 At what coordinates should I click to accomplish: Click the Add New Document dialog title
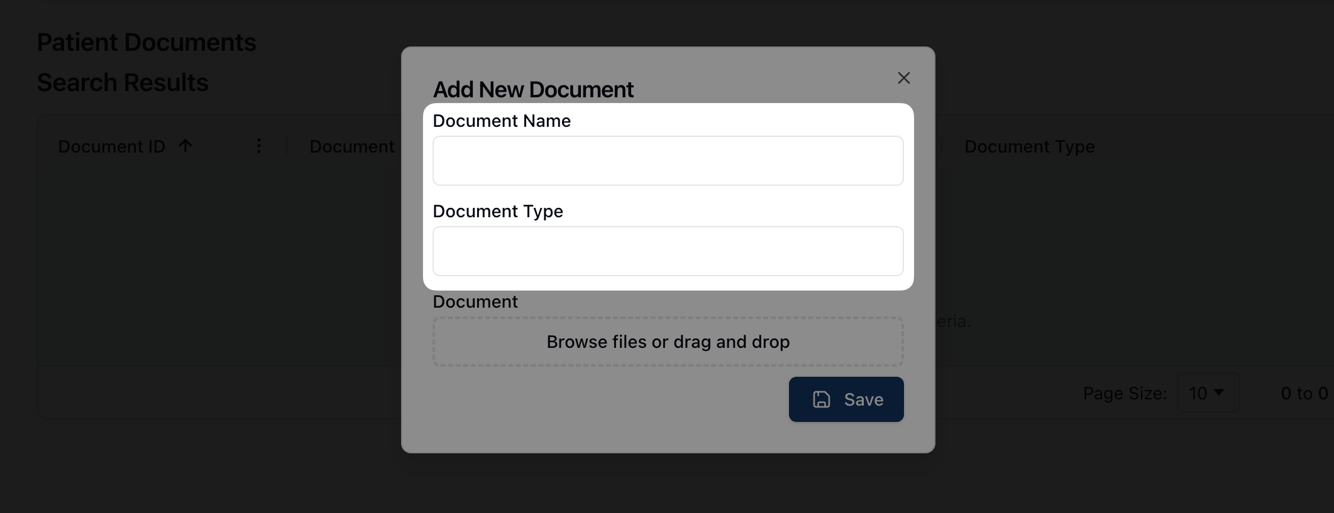coord(533,90)
